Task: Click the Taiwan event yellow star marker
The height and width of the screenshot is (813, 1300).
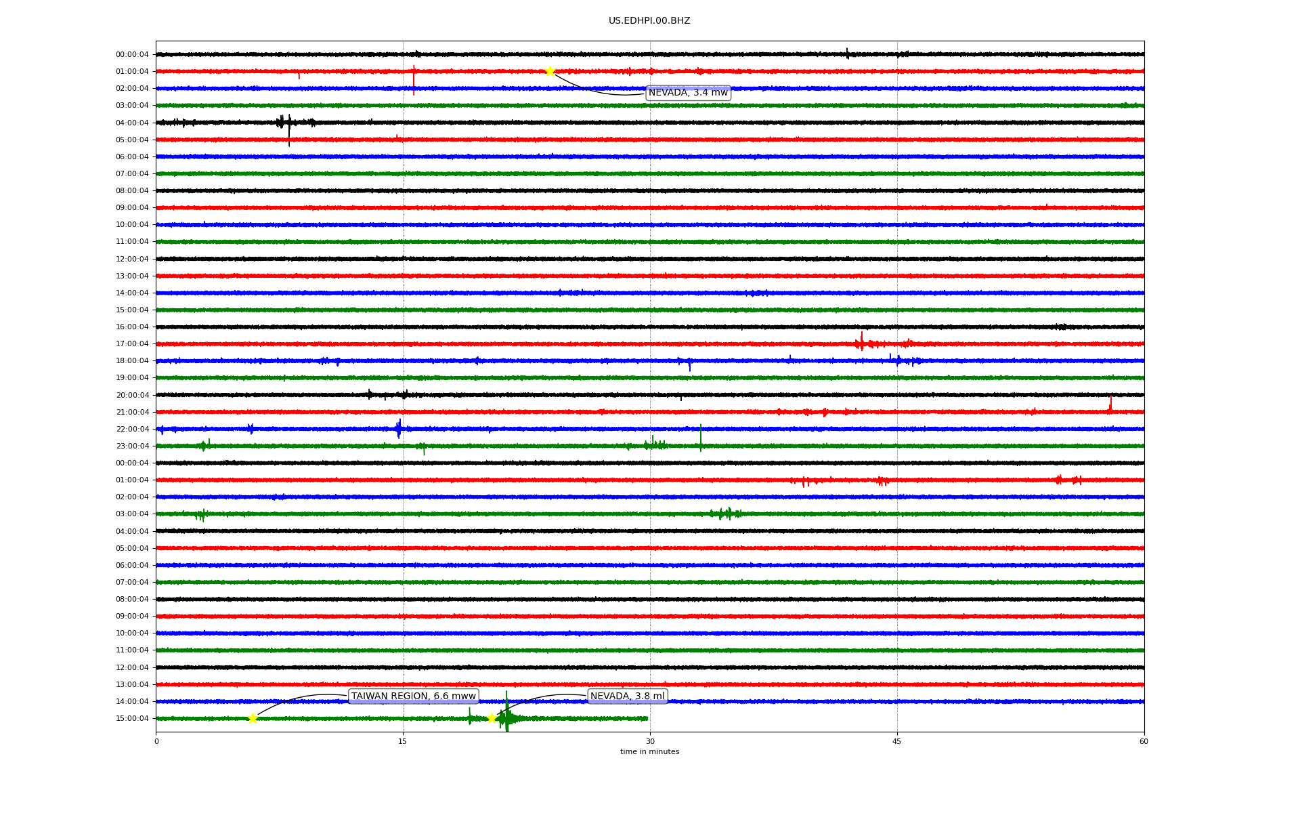Action: point(253,718)
